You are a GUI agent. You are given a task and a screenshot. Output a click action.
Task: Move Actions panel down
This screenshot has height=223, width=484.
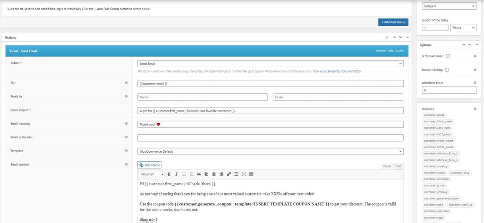click(x=401, y=37)
